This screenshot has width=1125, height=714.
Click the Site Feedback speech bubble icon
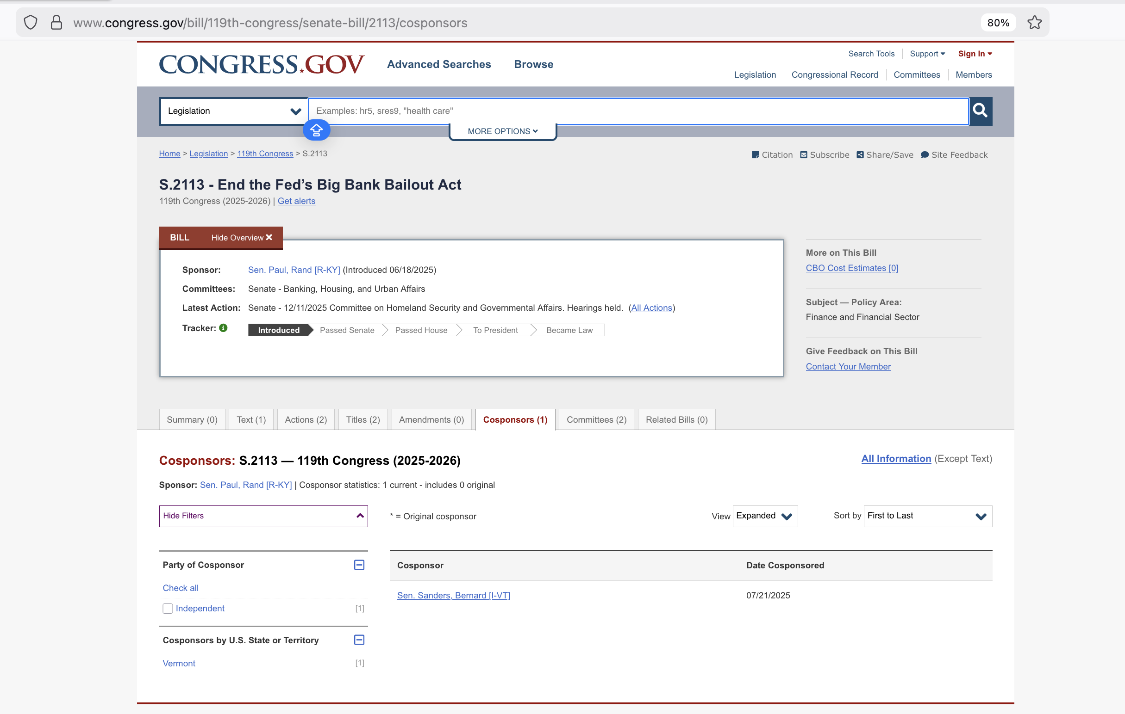[924, 155]
